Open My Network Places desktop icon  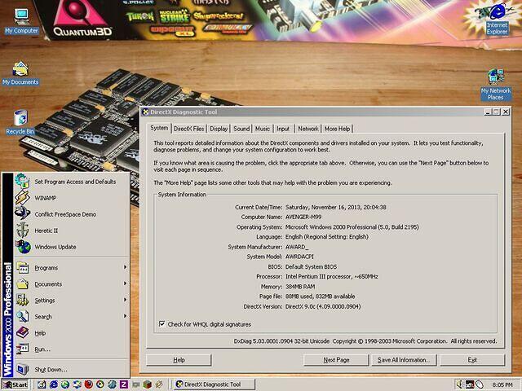tap(495, 83)
